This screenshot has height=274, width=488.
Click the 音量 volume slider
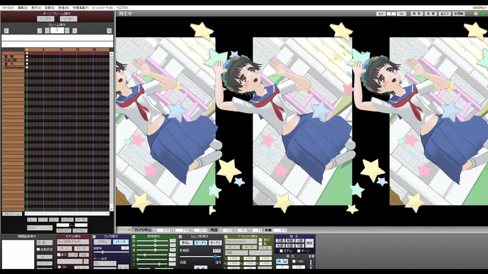coord(311,264)
